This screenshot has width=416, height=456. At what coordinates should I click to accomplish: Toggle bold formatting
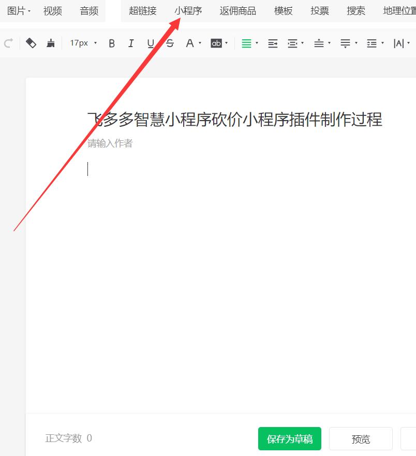[x=112, y=43]
